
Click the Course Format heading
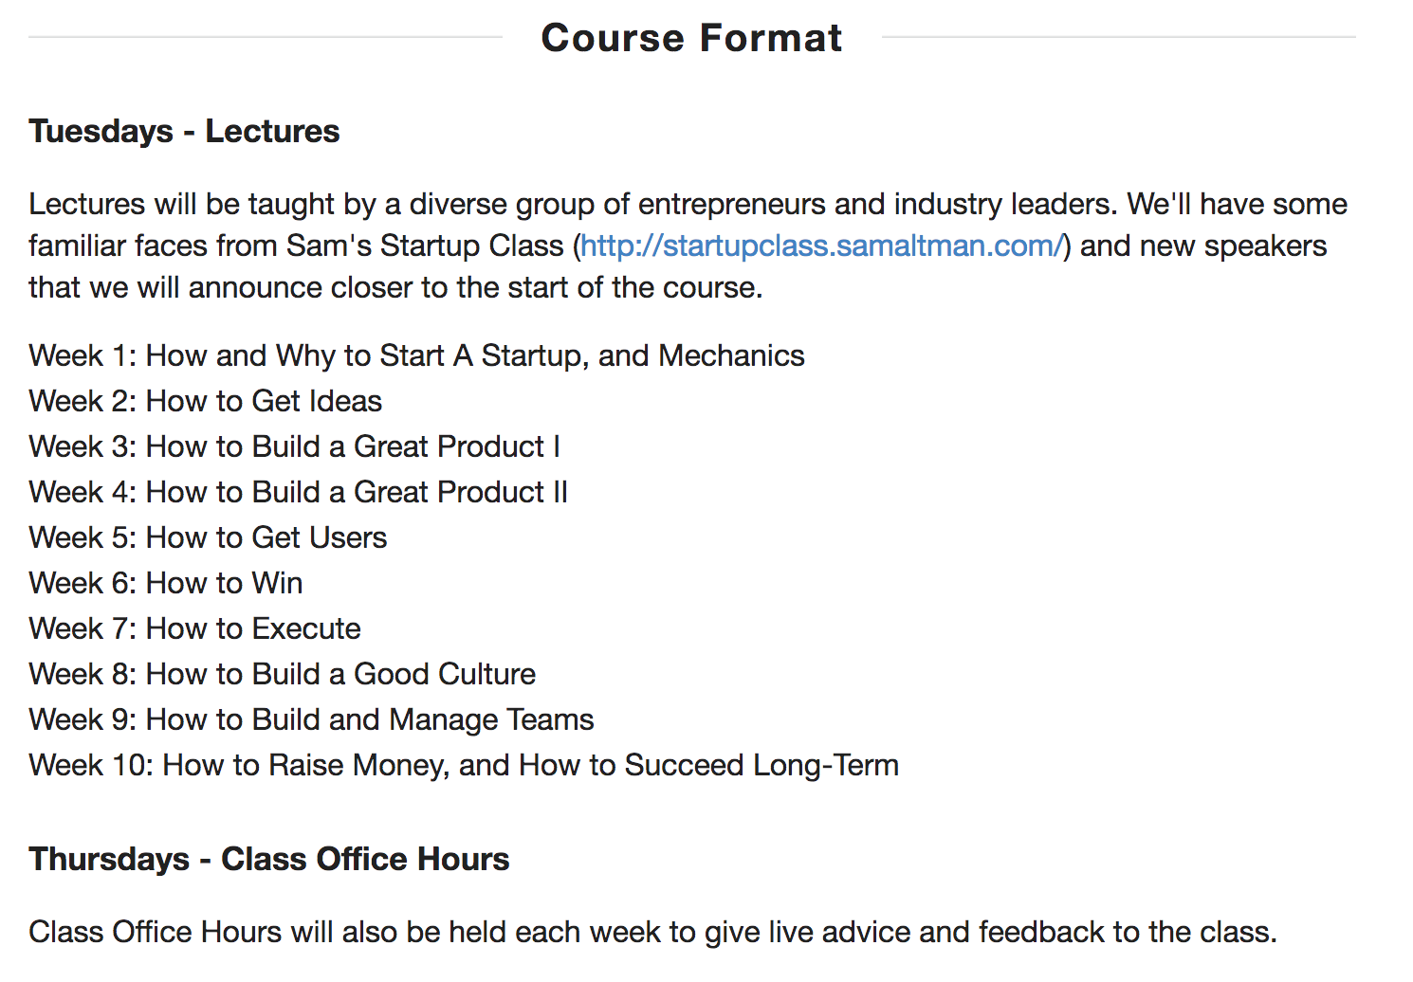click(x=691, y=39)
